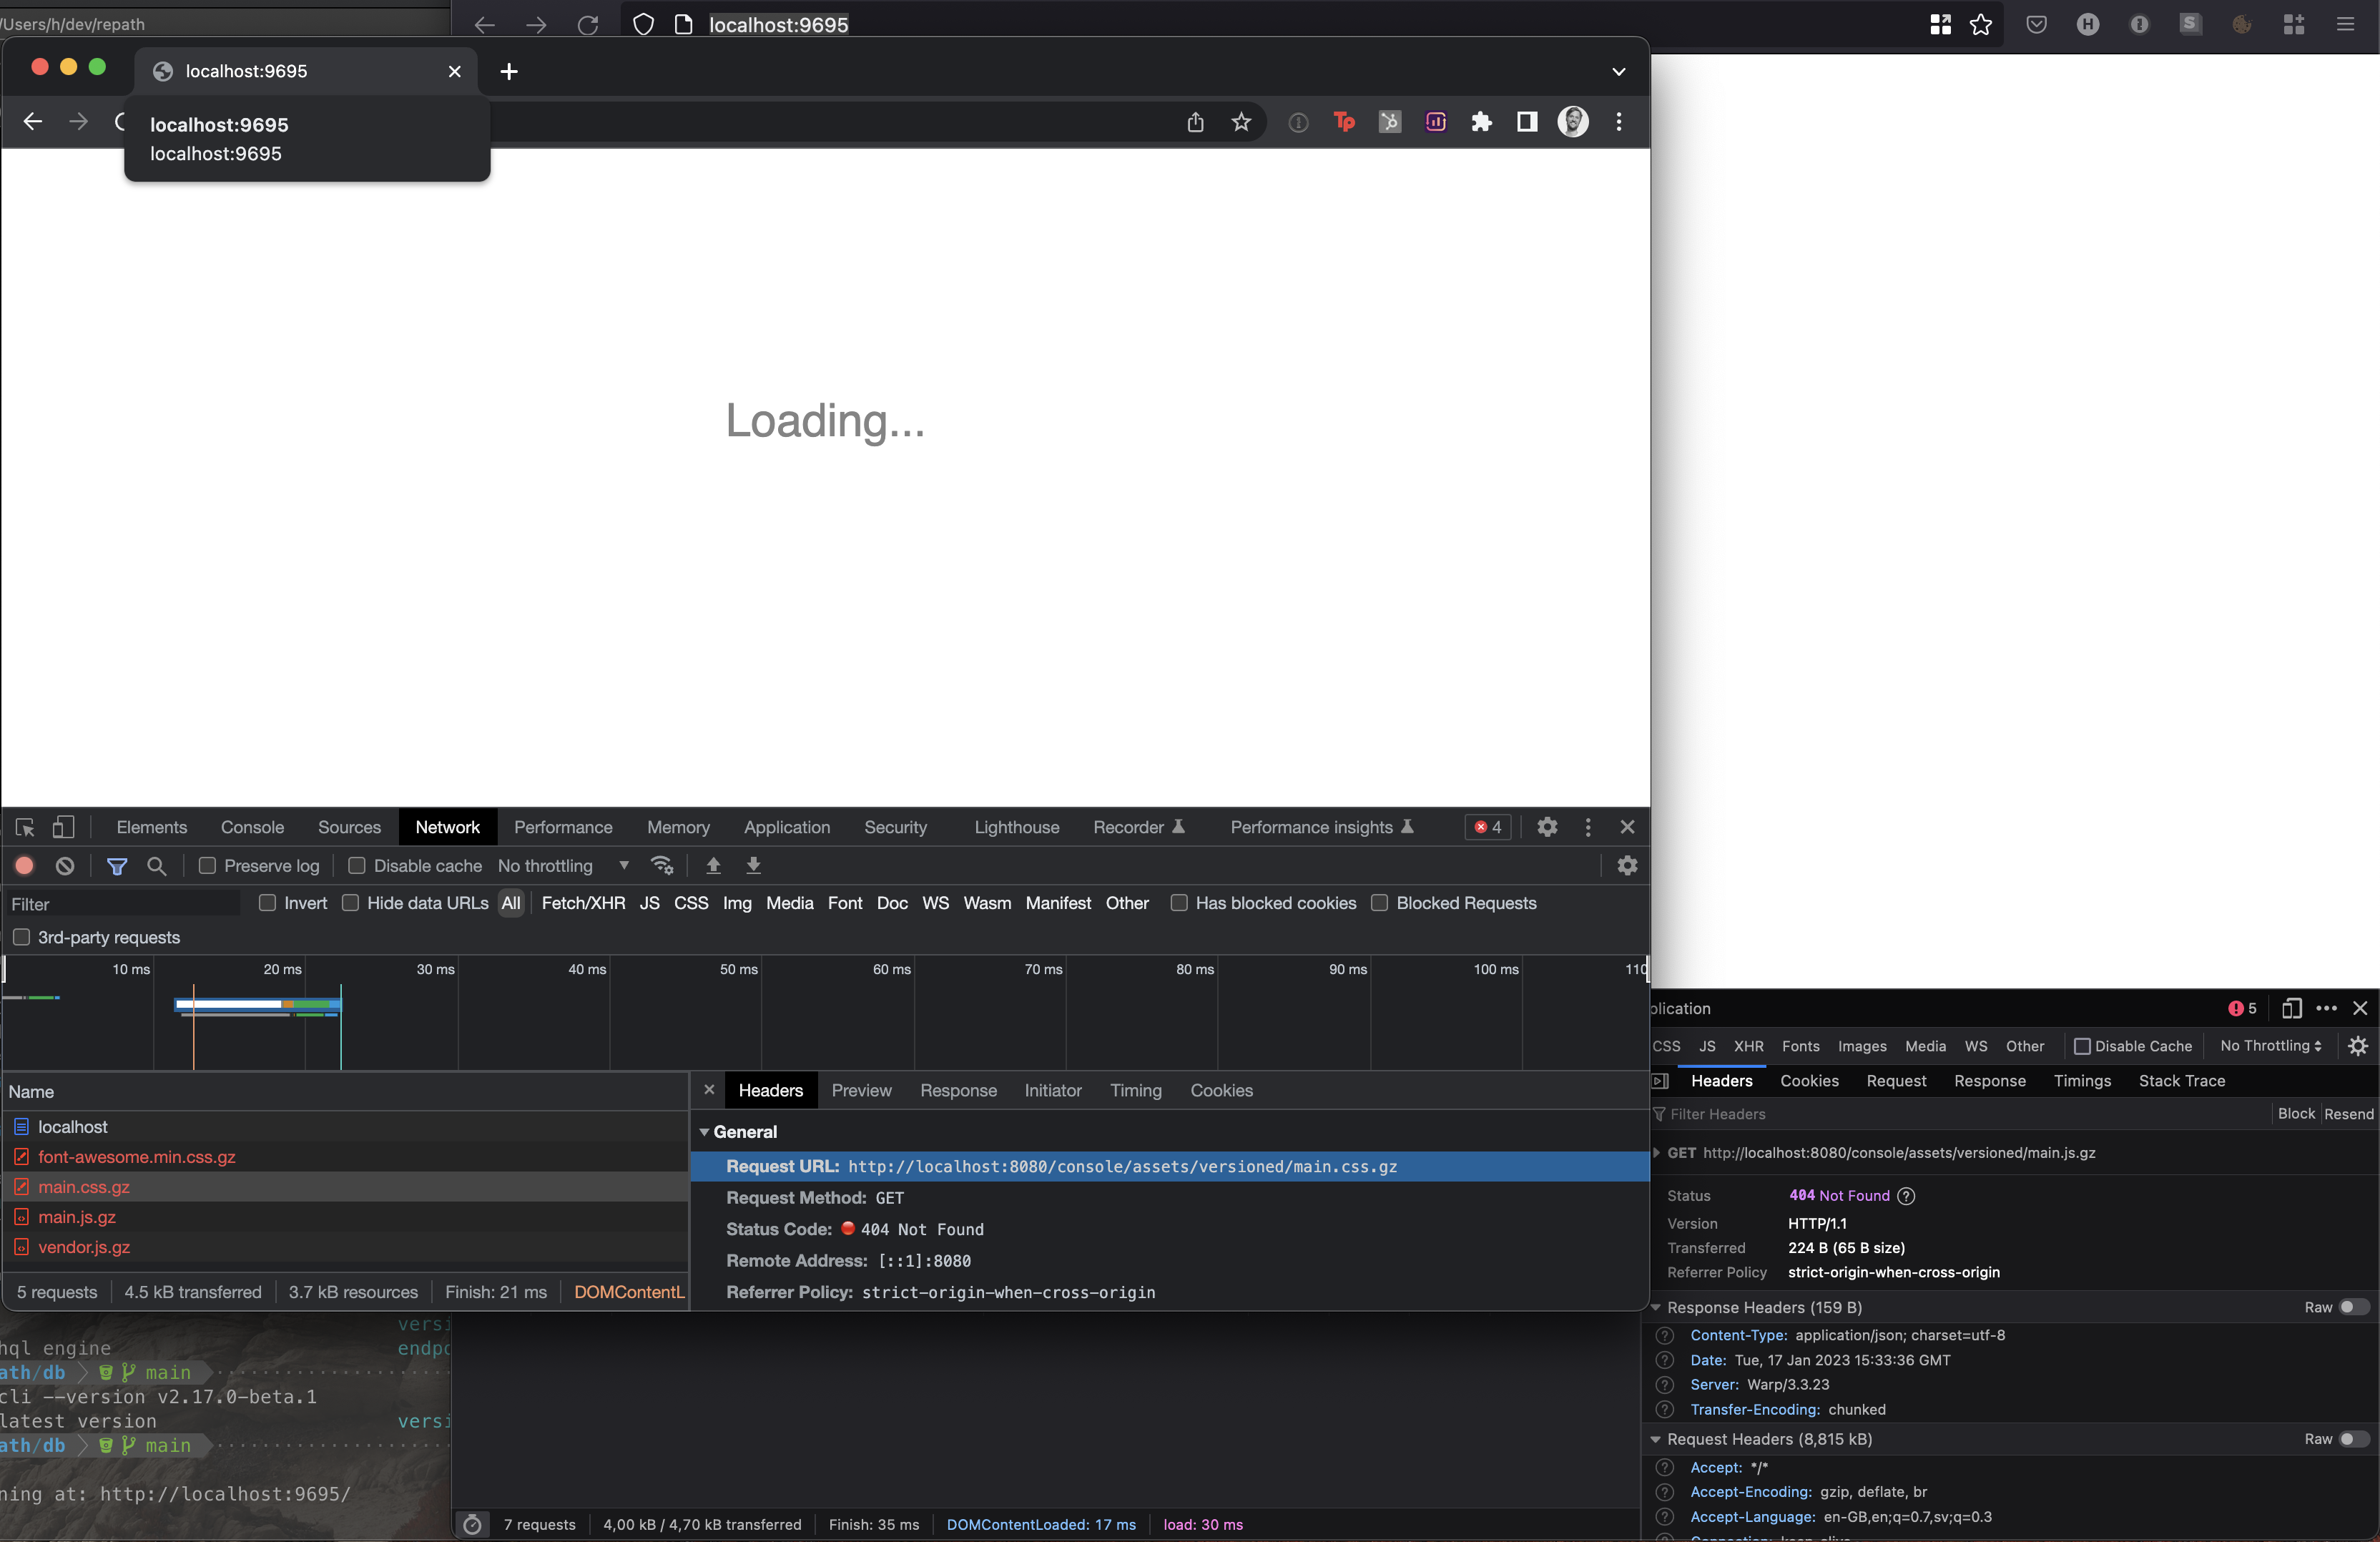
Task: Collapse the Request Headers section
Action: (1658, 1439)
